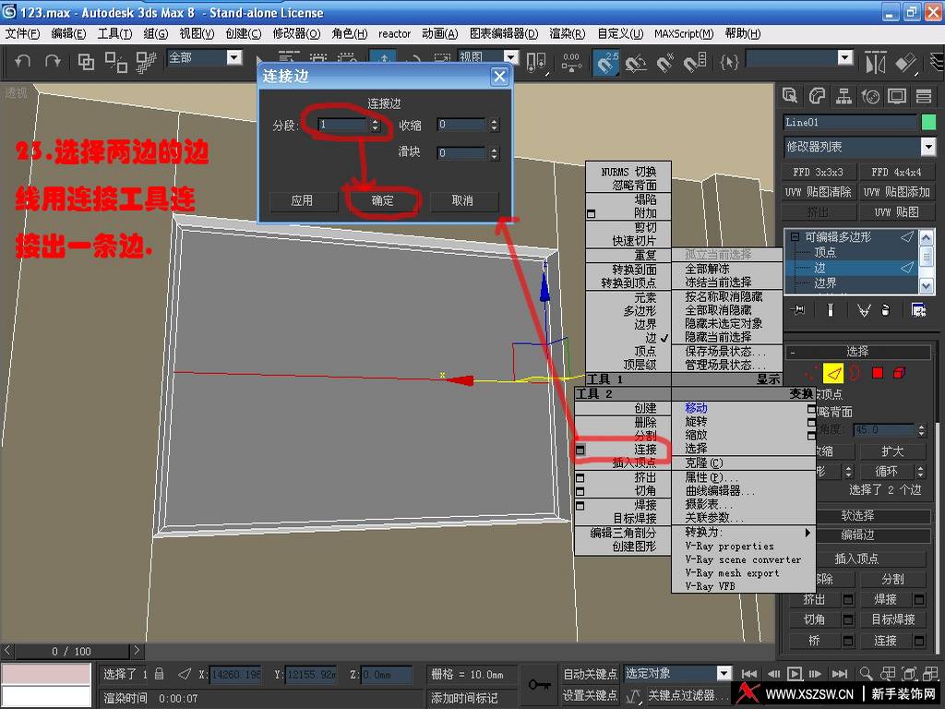945x709 pixels.
Task: Toggle 自动关键点 auto key mode
Action: [x=590, y=673]
